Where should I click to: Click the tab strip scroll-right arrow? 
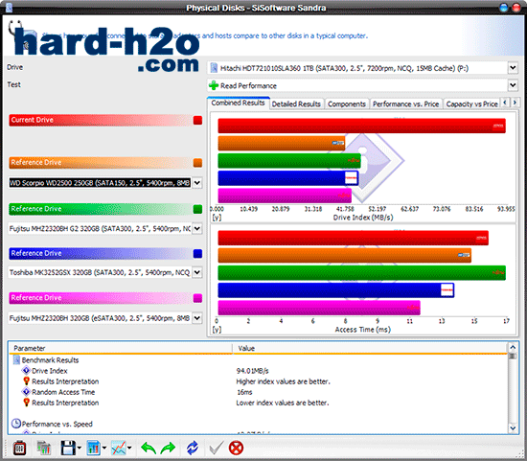pyautogui.click(x=515, y=103)
